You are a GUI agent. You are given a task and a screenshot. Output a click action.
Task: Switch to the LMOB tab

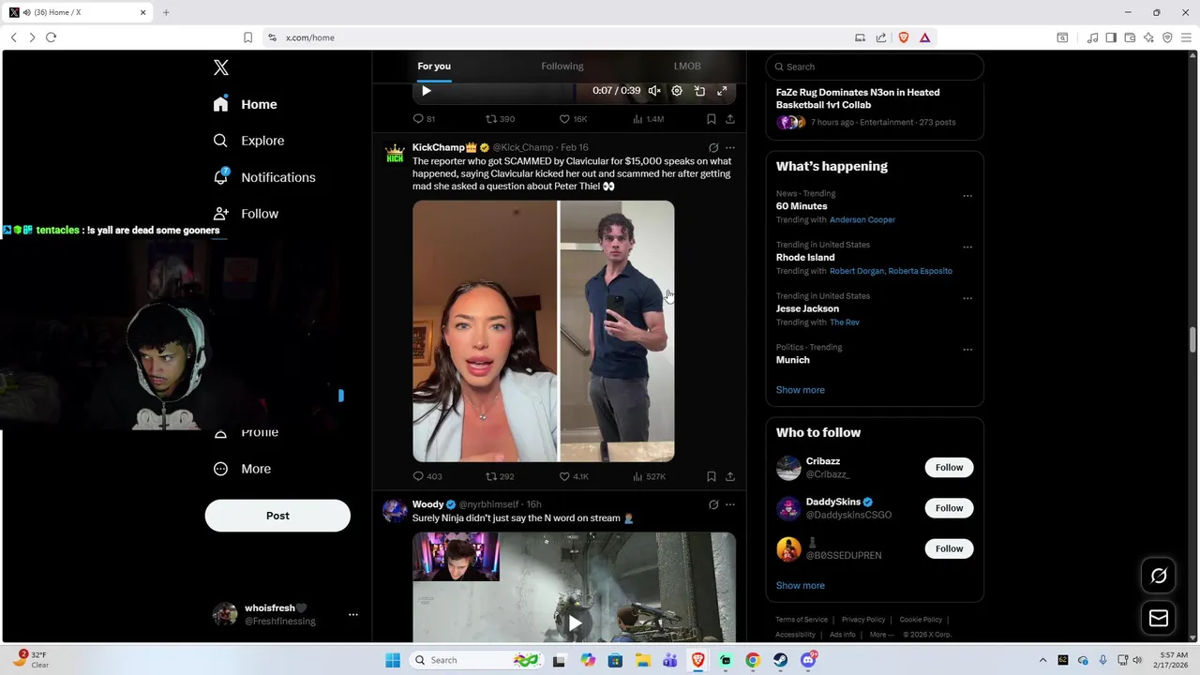pyautogui.click(x=687, y=67)
